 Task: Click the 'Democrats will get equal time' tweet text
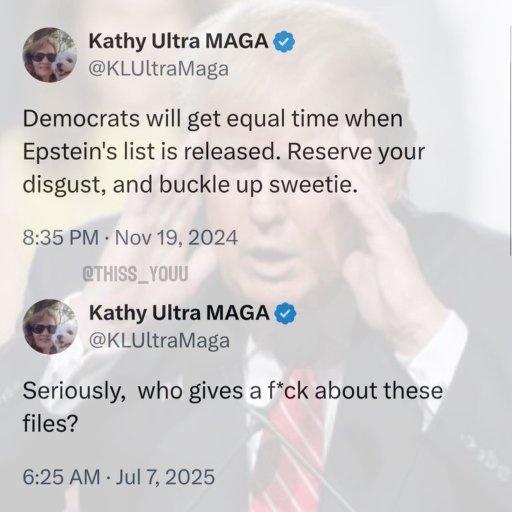[224, 151]
